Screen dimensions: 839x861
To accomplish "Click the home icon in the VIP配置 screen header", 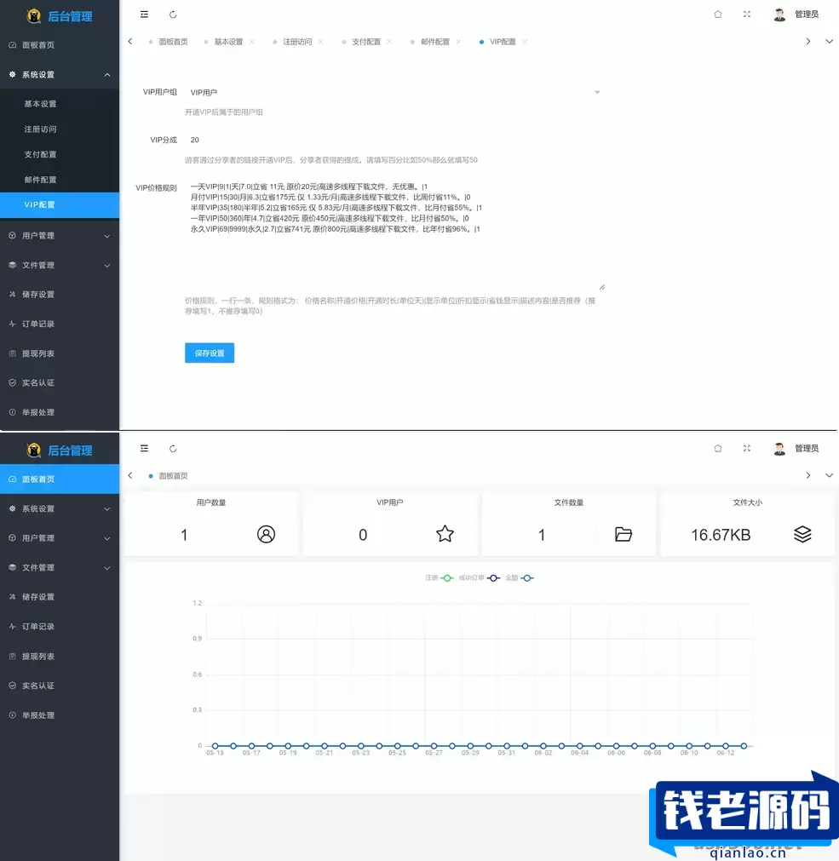I will click(x=718, y=14).
